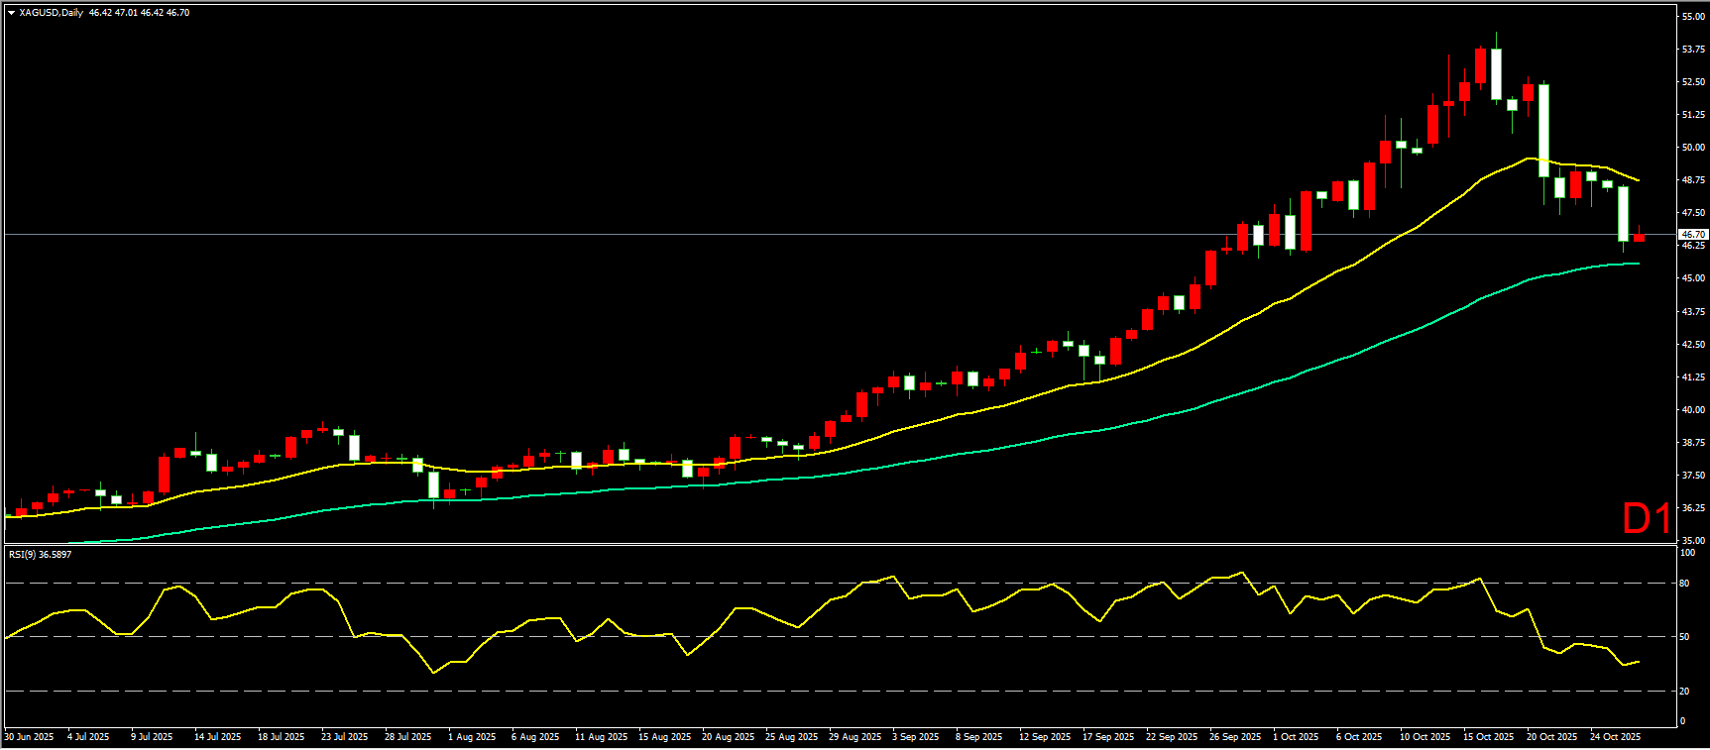
Task: Click the 15 Oct 2025 date label
Action: 1488,737
